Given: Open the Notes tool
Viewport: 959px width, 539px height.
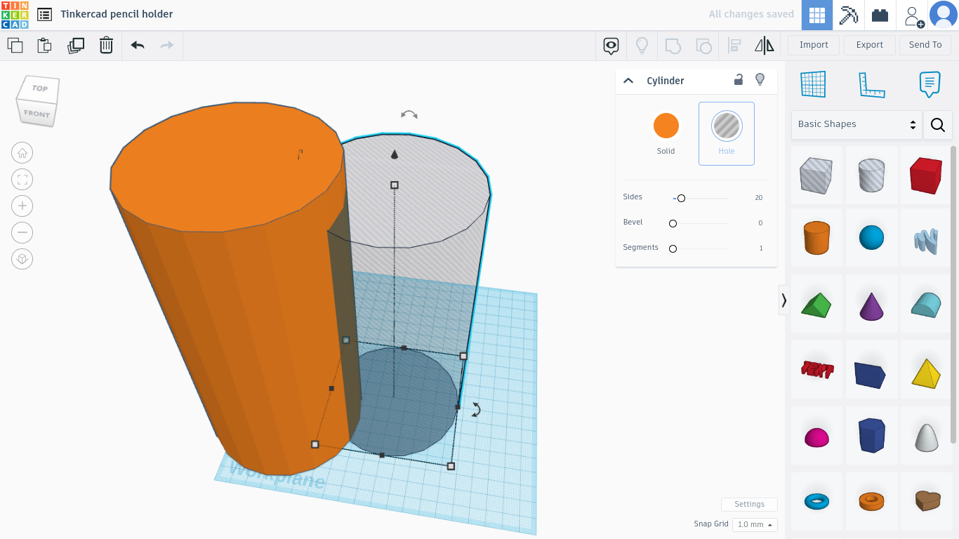Looking at the screenshot, I should pyautogui.click(x=930, y=84).
